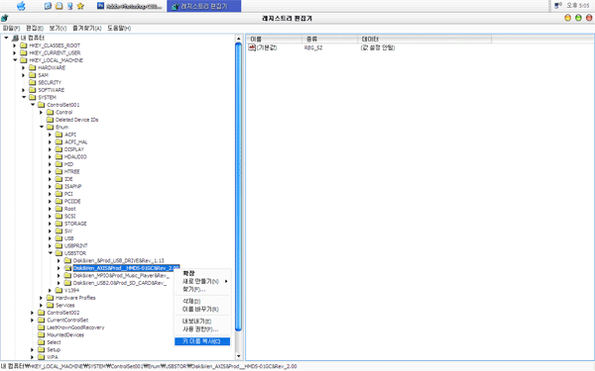
Task: Click the LastKnownGoodRecovery folder icon
Action: pyautogui.click(x=42, y=327)
